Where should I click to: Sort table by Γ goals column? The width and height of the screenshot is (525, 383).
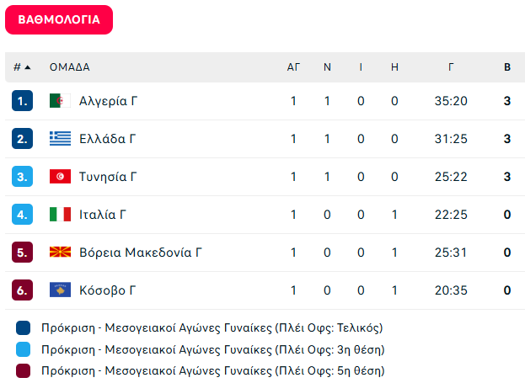click(x=451, y=67)
